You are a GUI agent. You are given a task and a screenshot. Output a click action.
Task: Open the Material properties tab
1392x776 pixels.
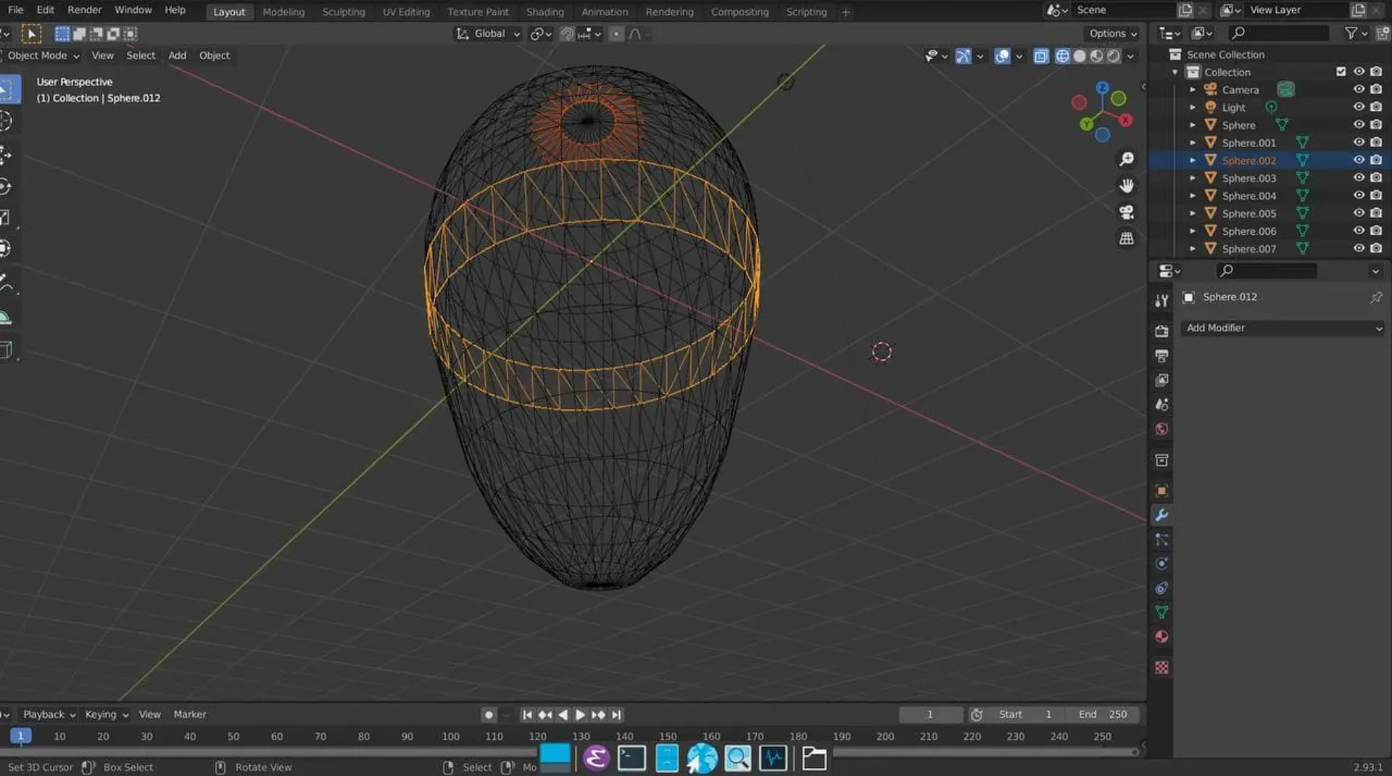coord(1161,637)
